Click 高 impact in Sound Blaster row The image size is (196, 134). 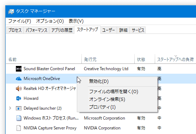coord(159,69)
